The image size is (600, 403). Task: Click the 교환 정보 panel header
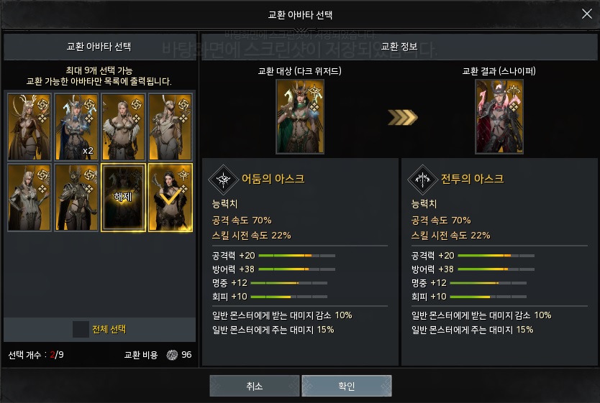click(x=399, y=47)
